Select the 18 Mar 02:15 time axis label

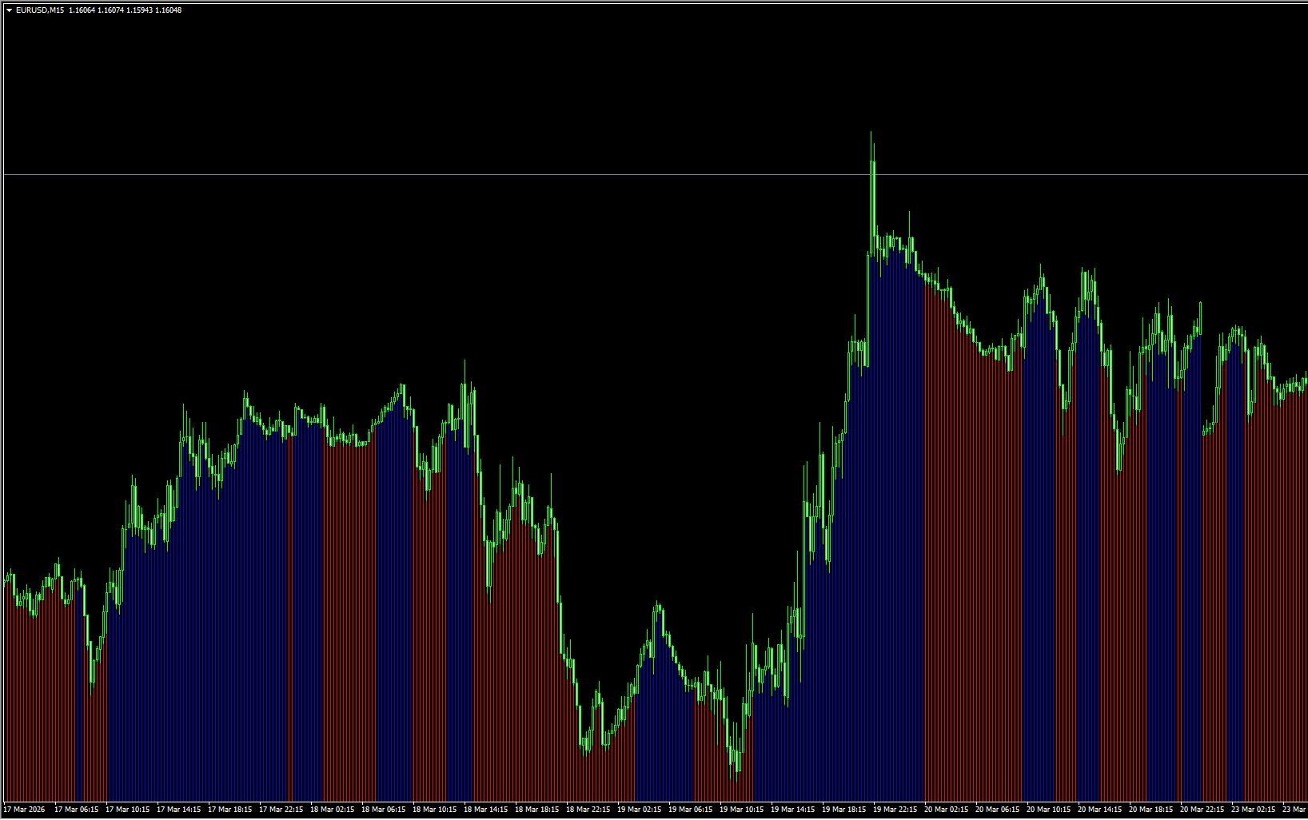point(333,810)
